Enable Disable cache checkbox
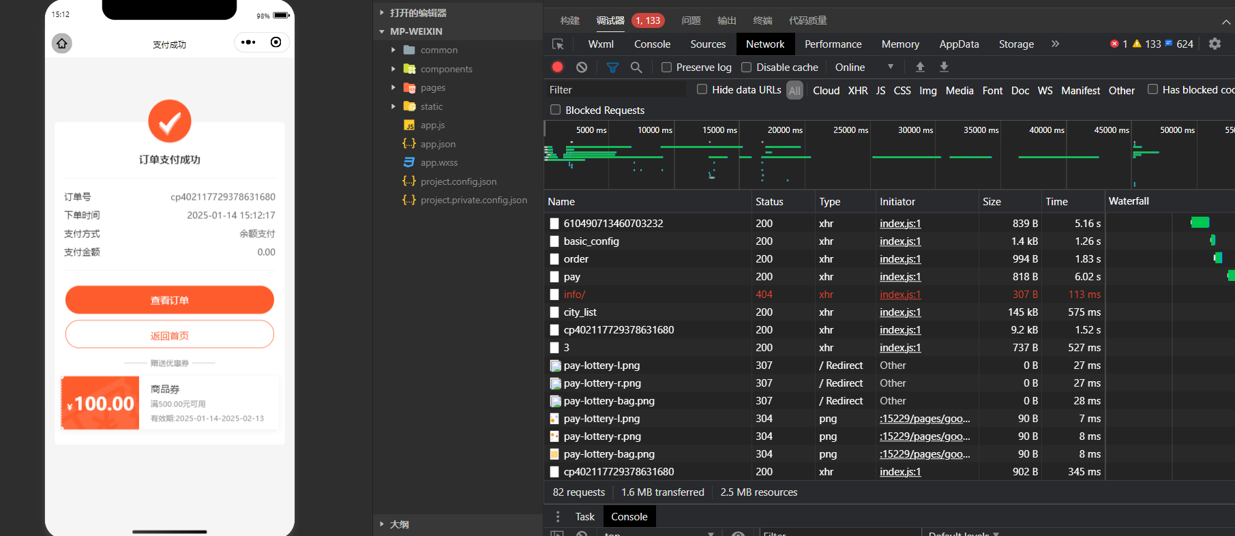The width and height of the screenshot is (1235, 536). point(747,67)
